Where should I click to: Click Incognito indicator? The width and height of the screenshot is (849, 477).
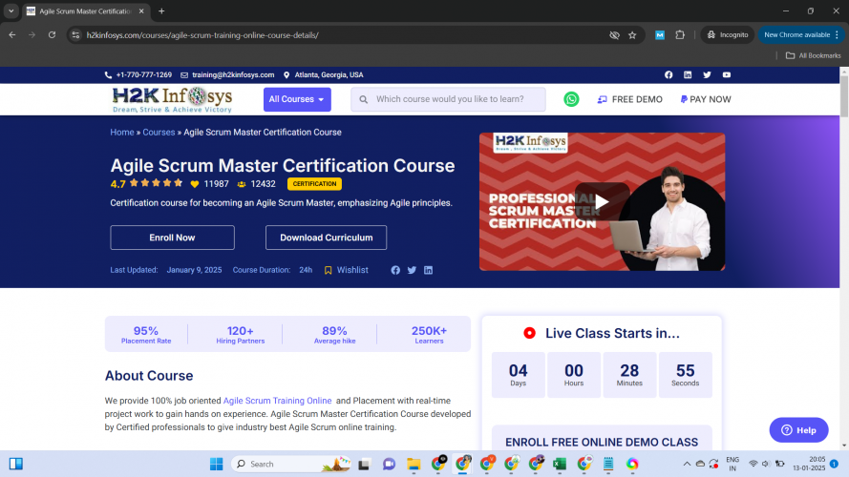pyautogui.click(x=728, y=34)
